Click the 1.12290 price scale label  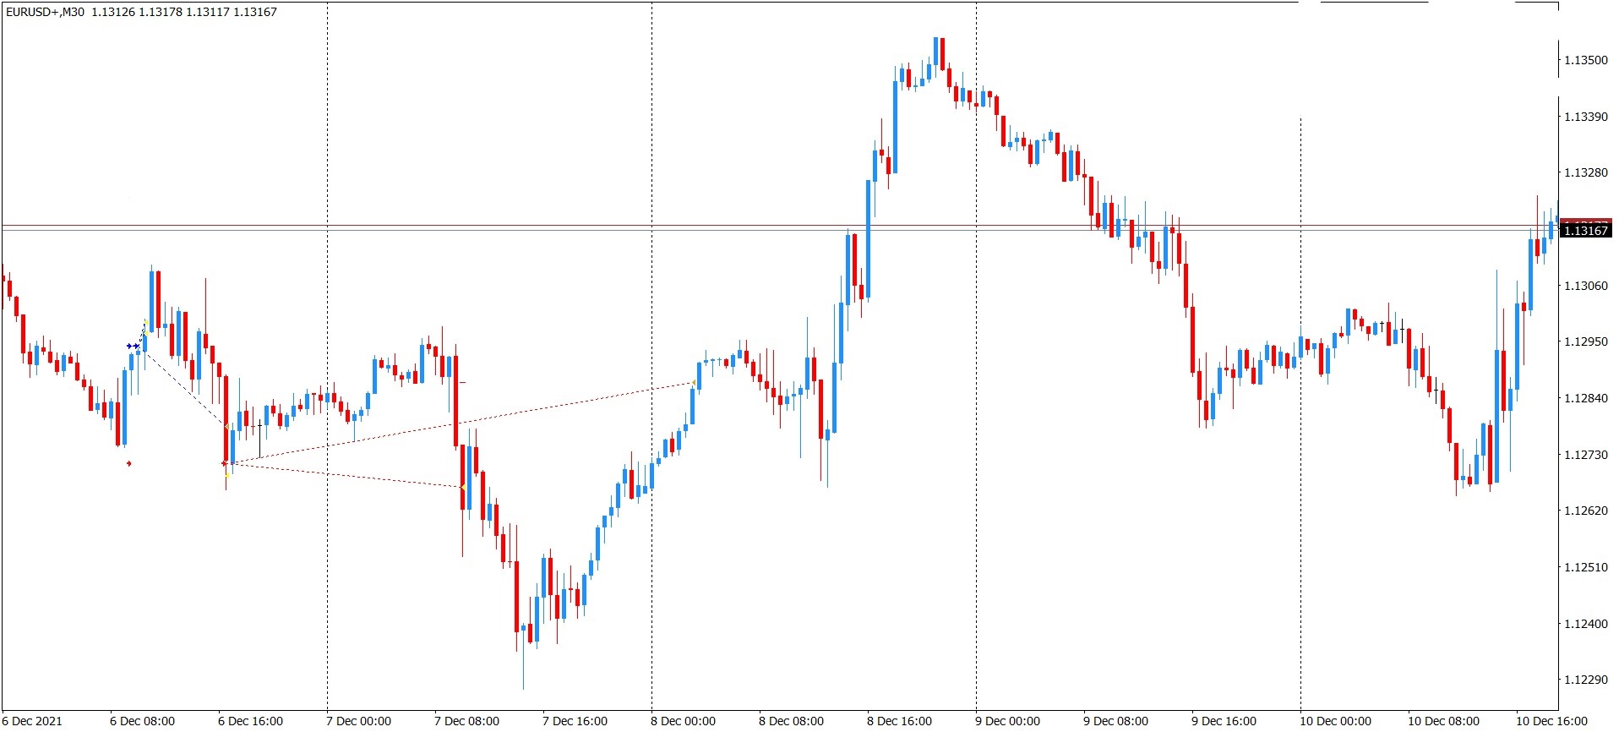(x=1586, y=680)
